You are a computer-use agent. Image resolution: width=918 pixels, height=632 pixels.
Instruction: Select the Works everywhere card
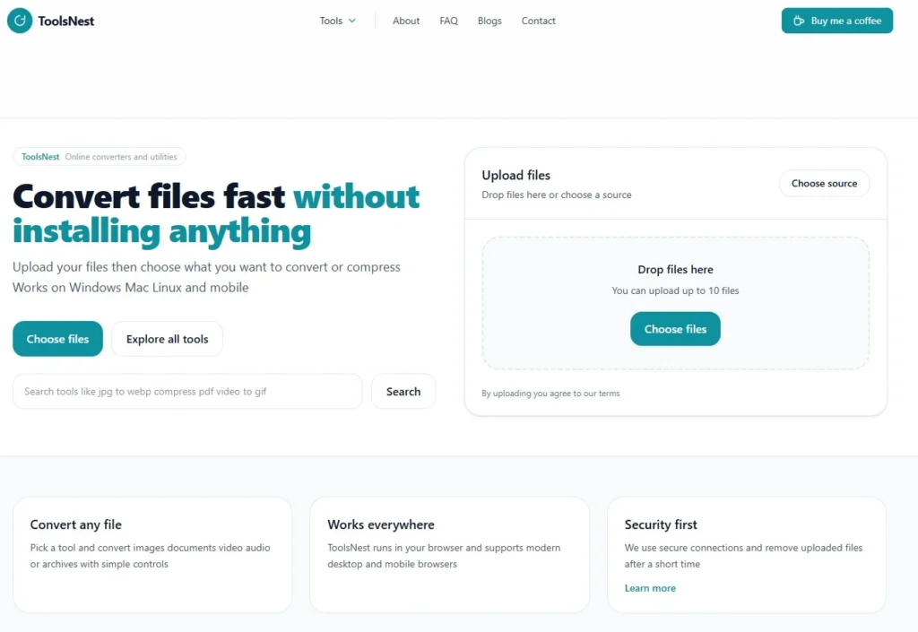[449, 554]
